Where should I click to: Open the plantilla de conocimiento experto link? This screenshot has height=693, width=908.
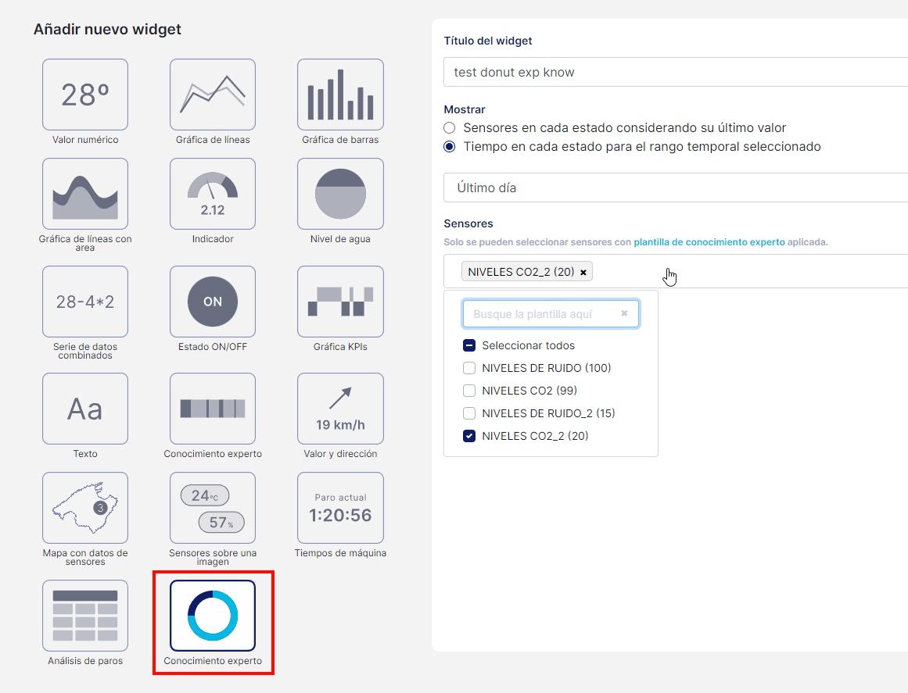pos(709,242)
